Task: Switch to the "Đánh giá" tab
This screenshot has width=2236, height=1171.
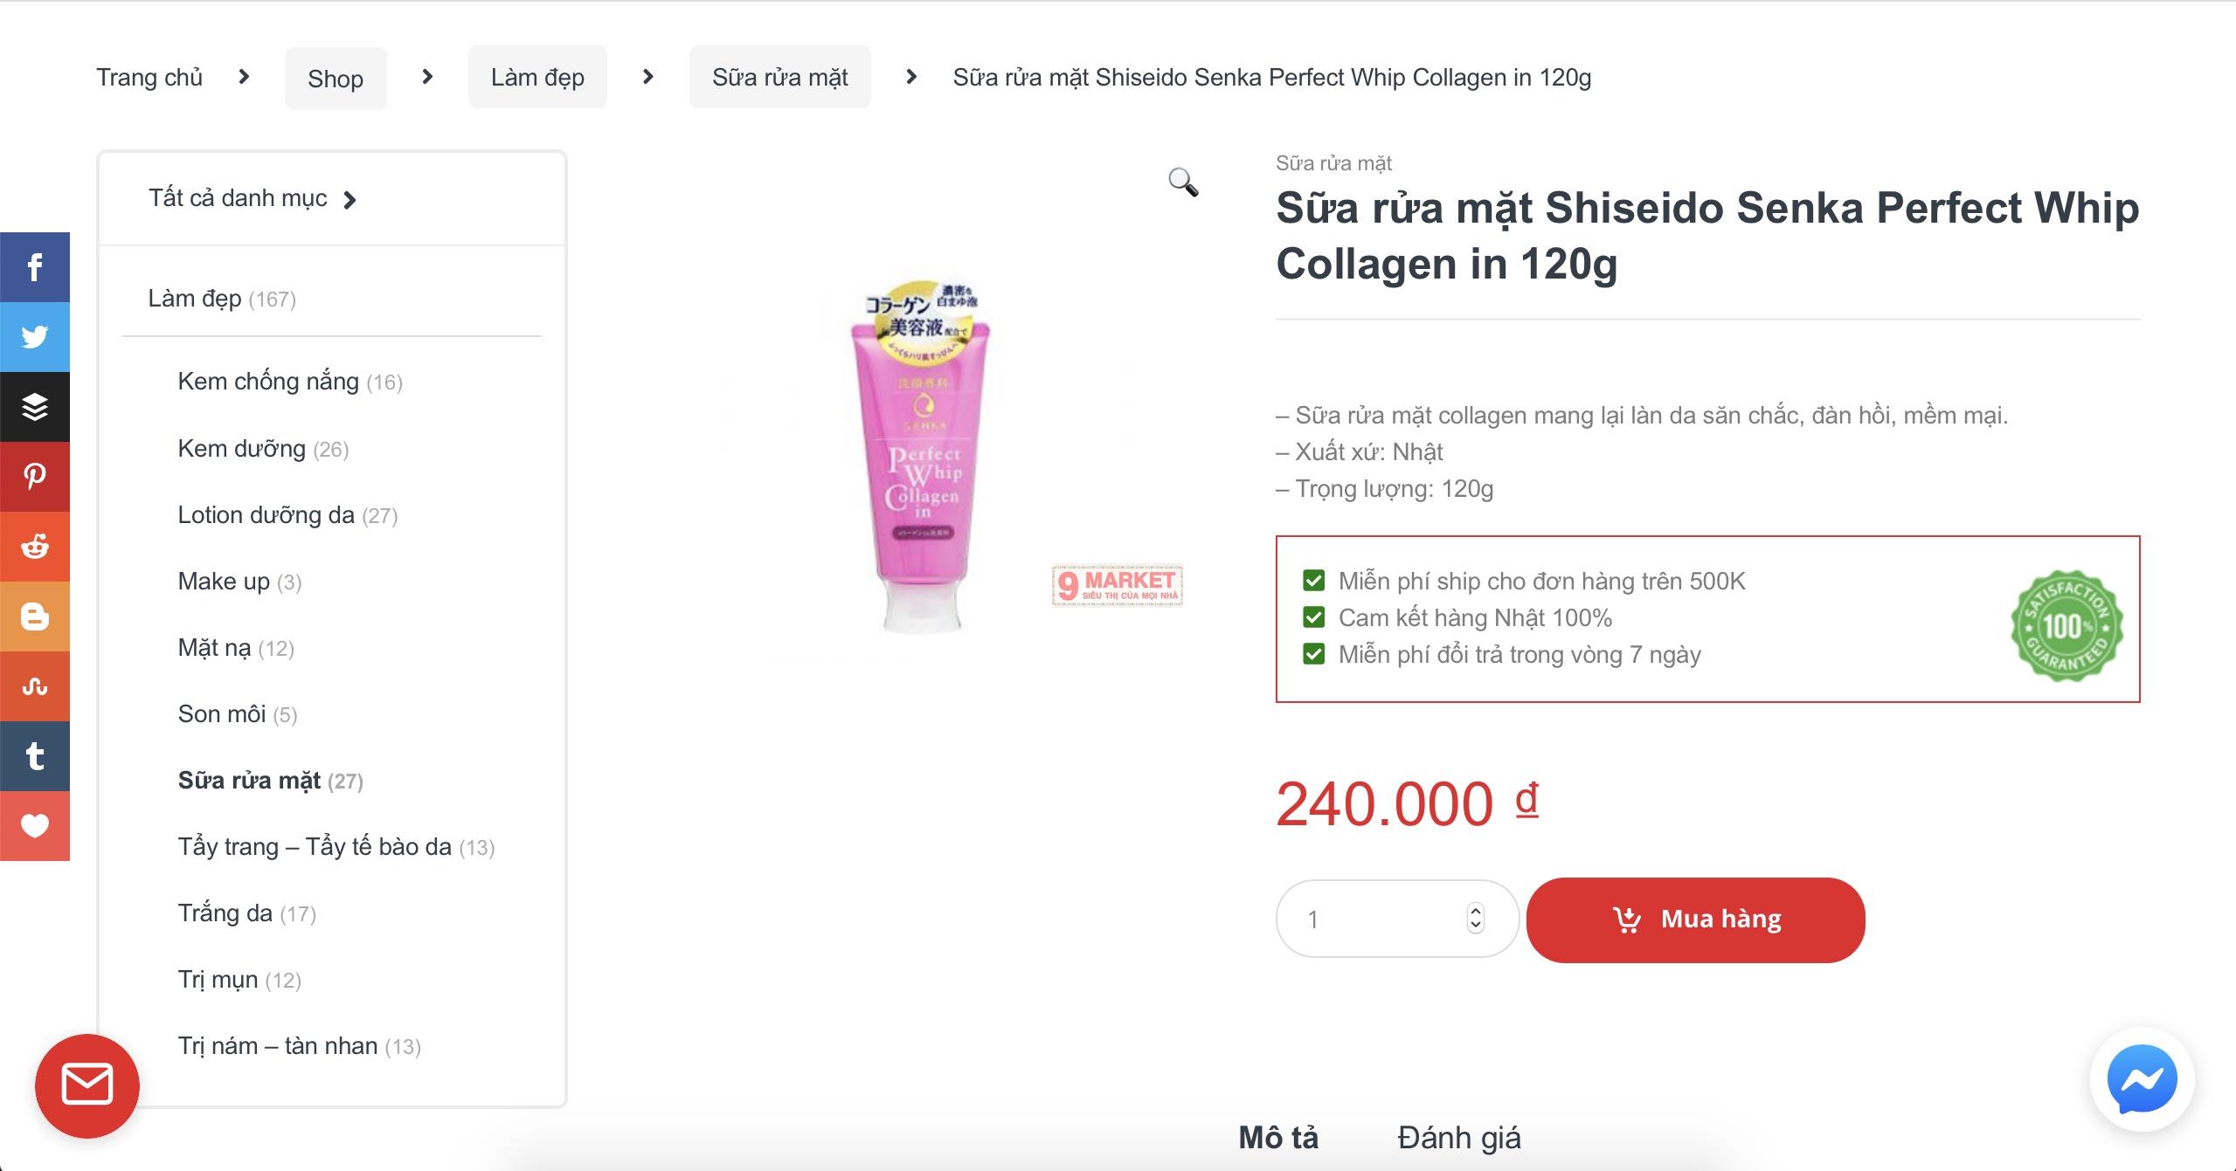Action: [x=1459, y=1138]
